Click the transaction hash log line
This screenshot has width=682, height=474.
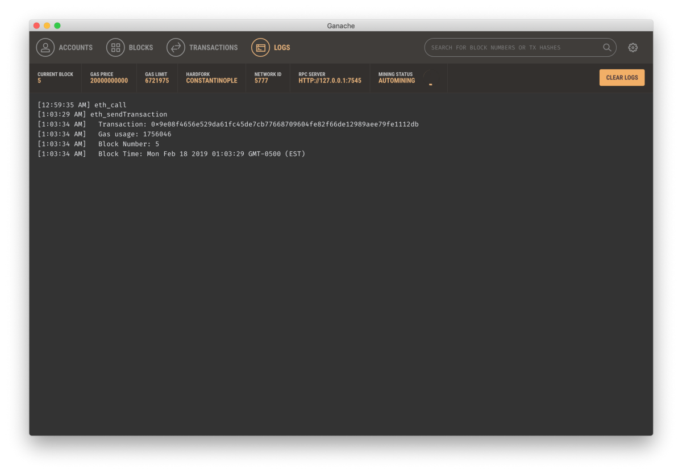click(x=258, y=124)
